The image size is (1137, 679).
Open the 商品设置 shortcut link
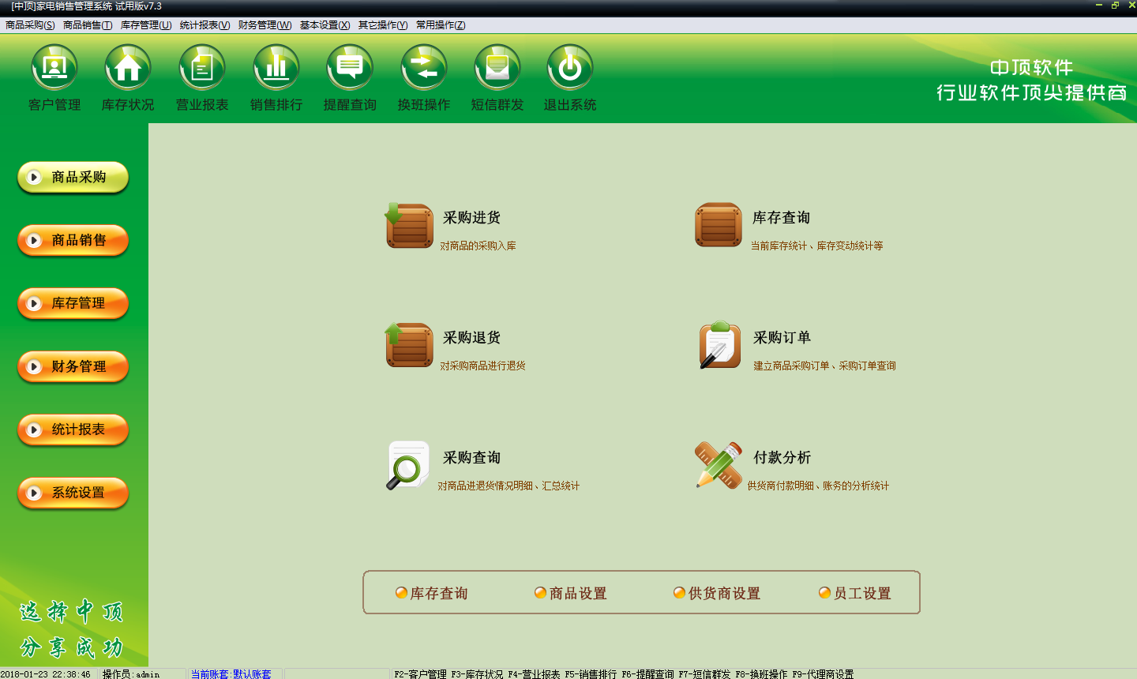pos(571,593)
